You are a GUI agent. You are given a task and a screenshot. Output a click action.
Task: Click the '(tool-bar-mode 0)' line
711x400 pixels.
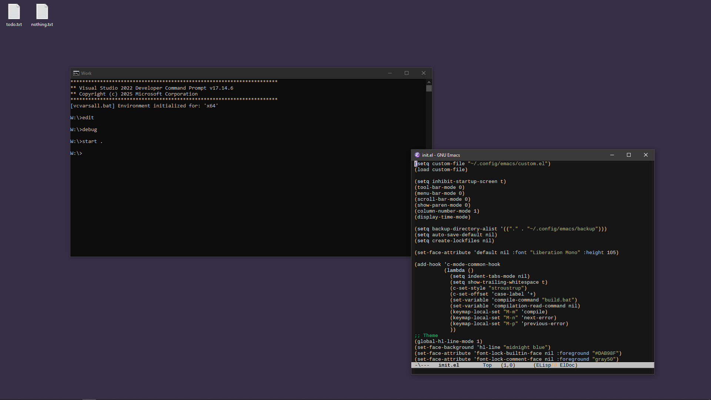click(x=440, y=187)
